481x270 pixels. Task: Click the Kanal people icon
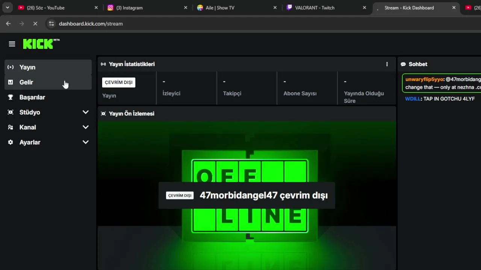click(11, 127)
